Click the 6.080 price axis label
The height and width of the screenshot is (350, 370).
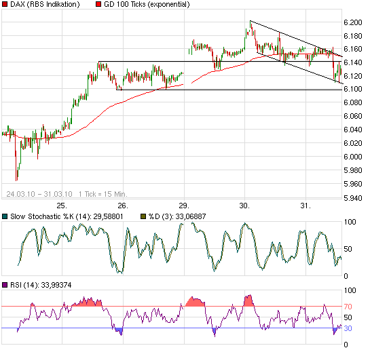click(x=353, y=102)
